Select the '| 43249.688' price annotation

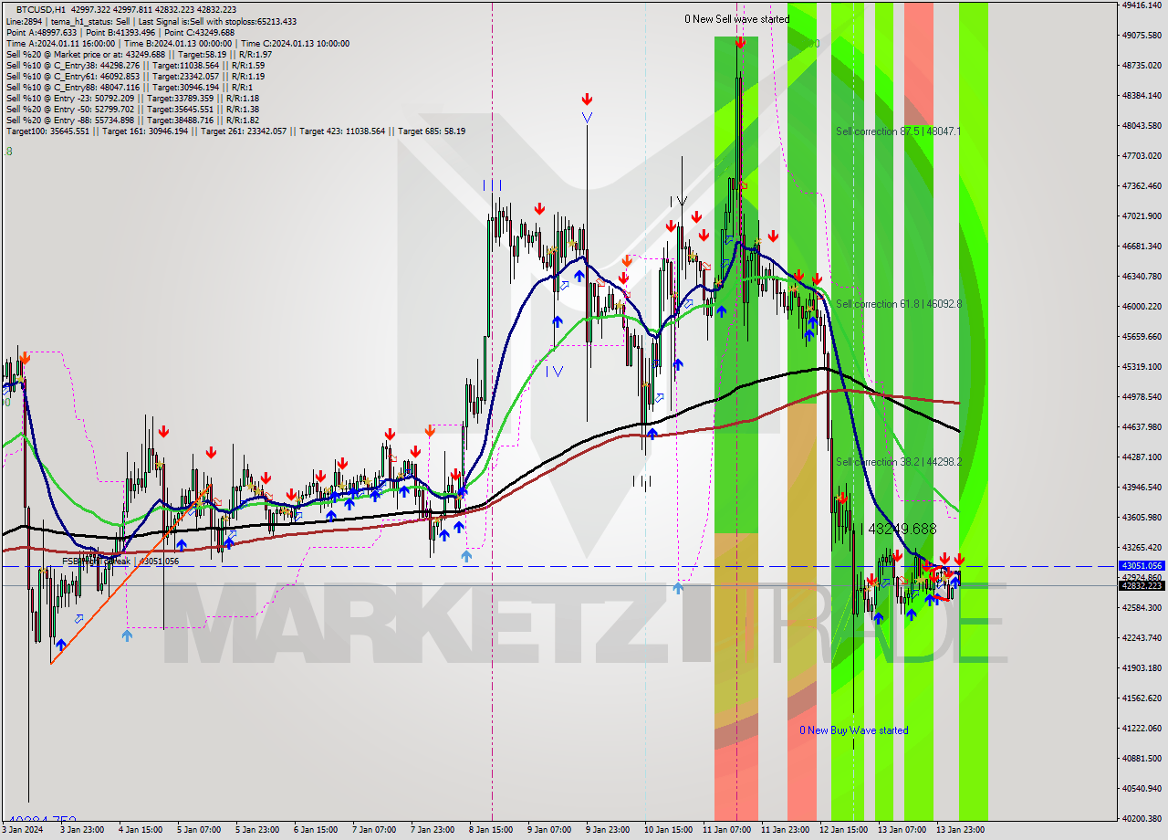coord(899,529)
